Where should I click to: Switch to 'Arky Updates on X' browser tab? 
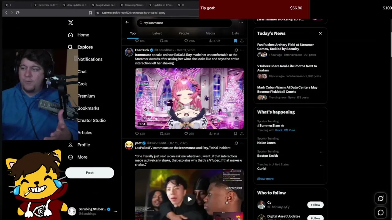(74, 5)
